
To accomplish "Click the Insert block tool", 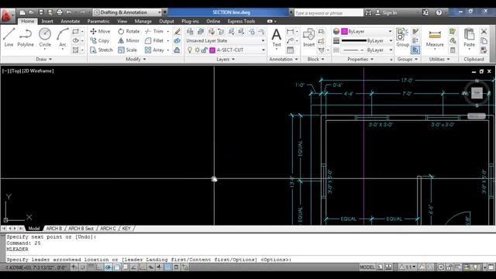I will (x=308, y=37).
